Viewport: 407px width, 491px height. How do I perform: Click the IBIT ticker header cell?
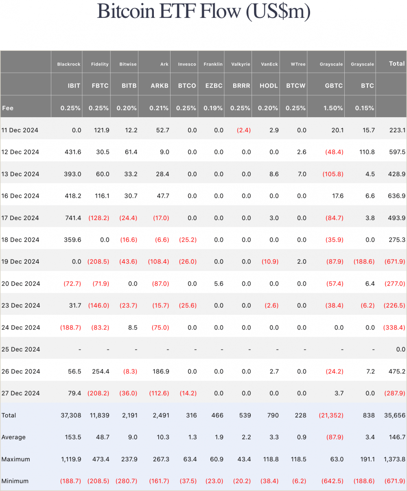click(x=74, y=86)
